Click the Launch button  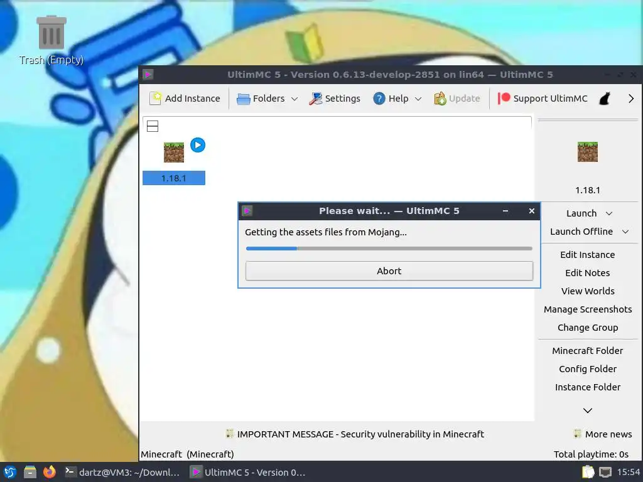coord(581,213)
